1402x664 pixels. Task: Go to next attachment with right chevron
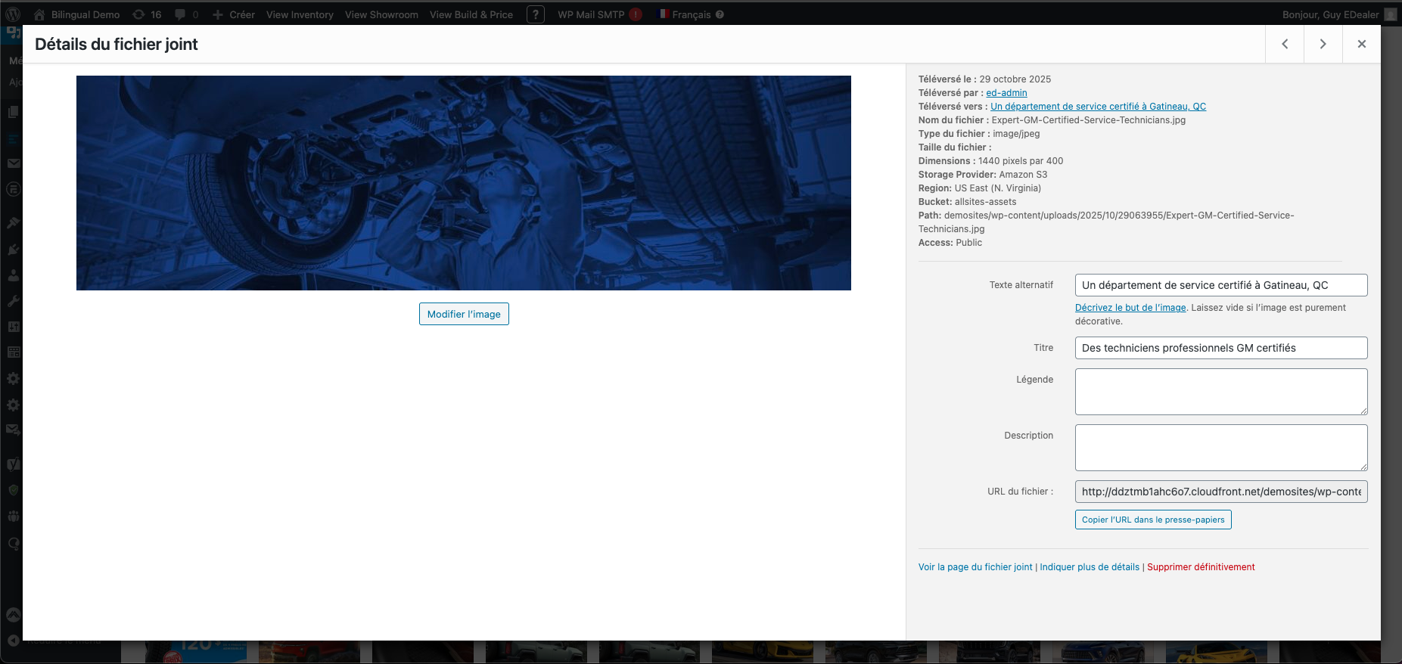pyautogui.click(x=1323, y=44)
